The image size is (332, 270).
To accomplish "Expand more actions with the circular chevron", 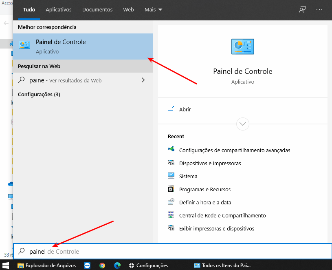I will click(243, 124).
